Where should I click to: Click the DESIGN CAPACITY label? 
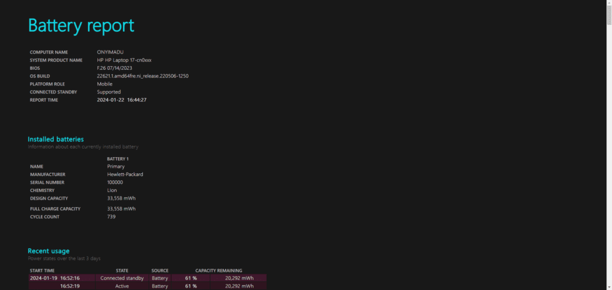pyautogui.click(x=49, y=199)
